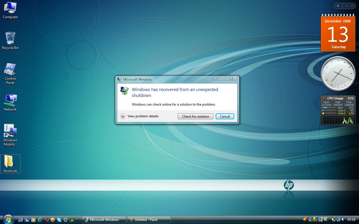Click the white swirl tray icon
359x224 pixels.
tap(325, 219)
